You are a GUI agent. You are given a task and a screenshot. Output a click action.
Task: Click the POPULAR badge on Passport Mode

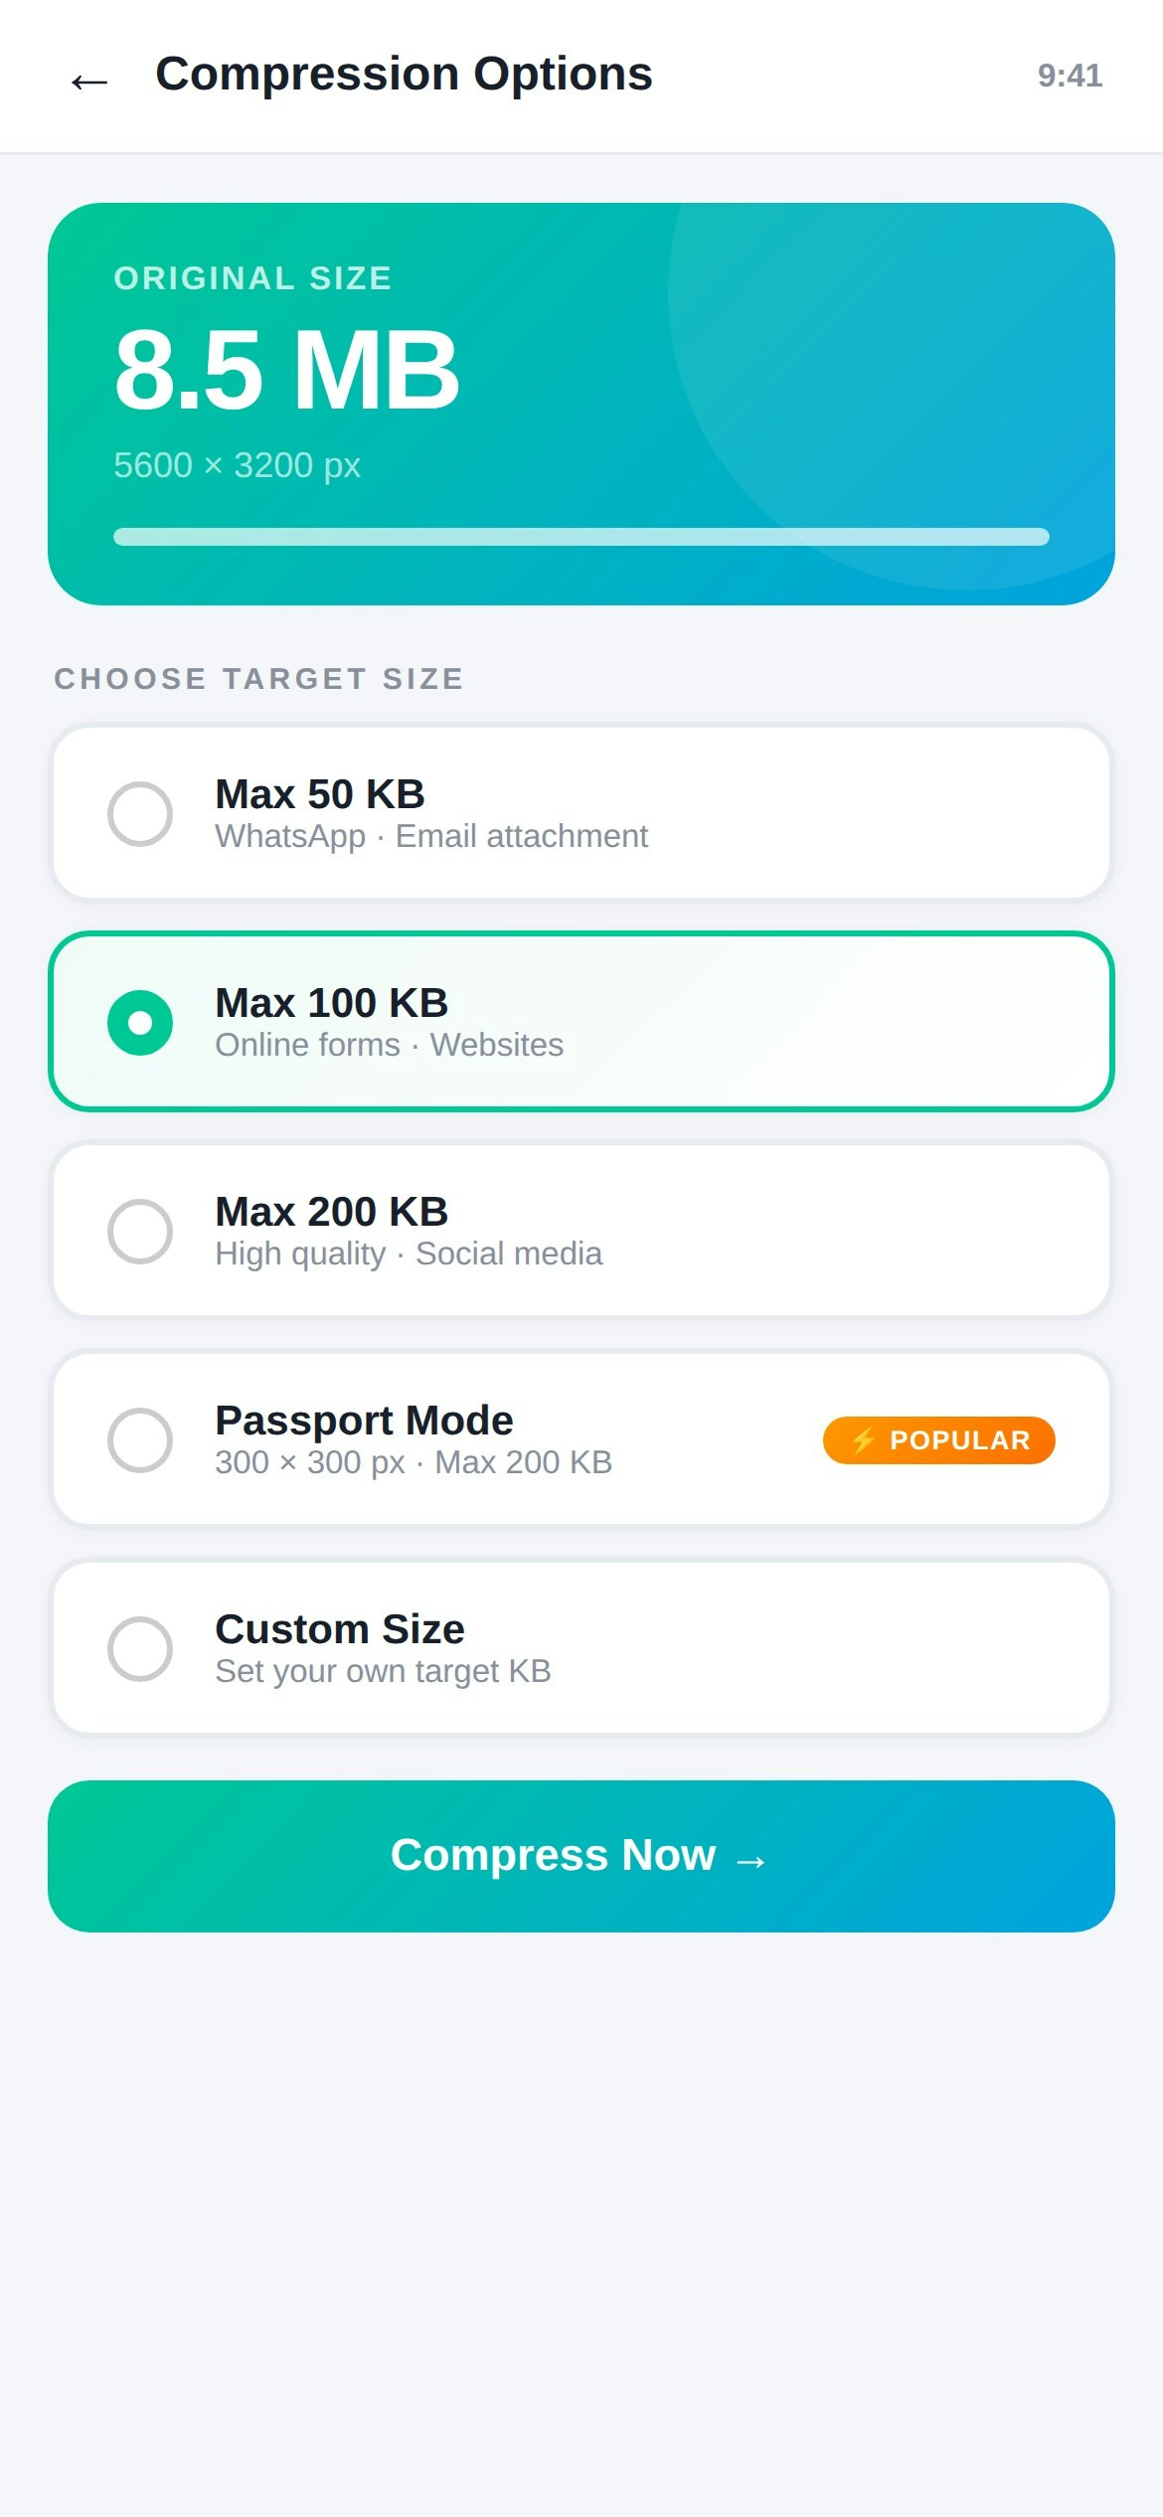pyautogui.click(x=937, y=1439)
